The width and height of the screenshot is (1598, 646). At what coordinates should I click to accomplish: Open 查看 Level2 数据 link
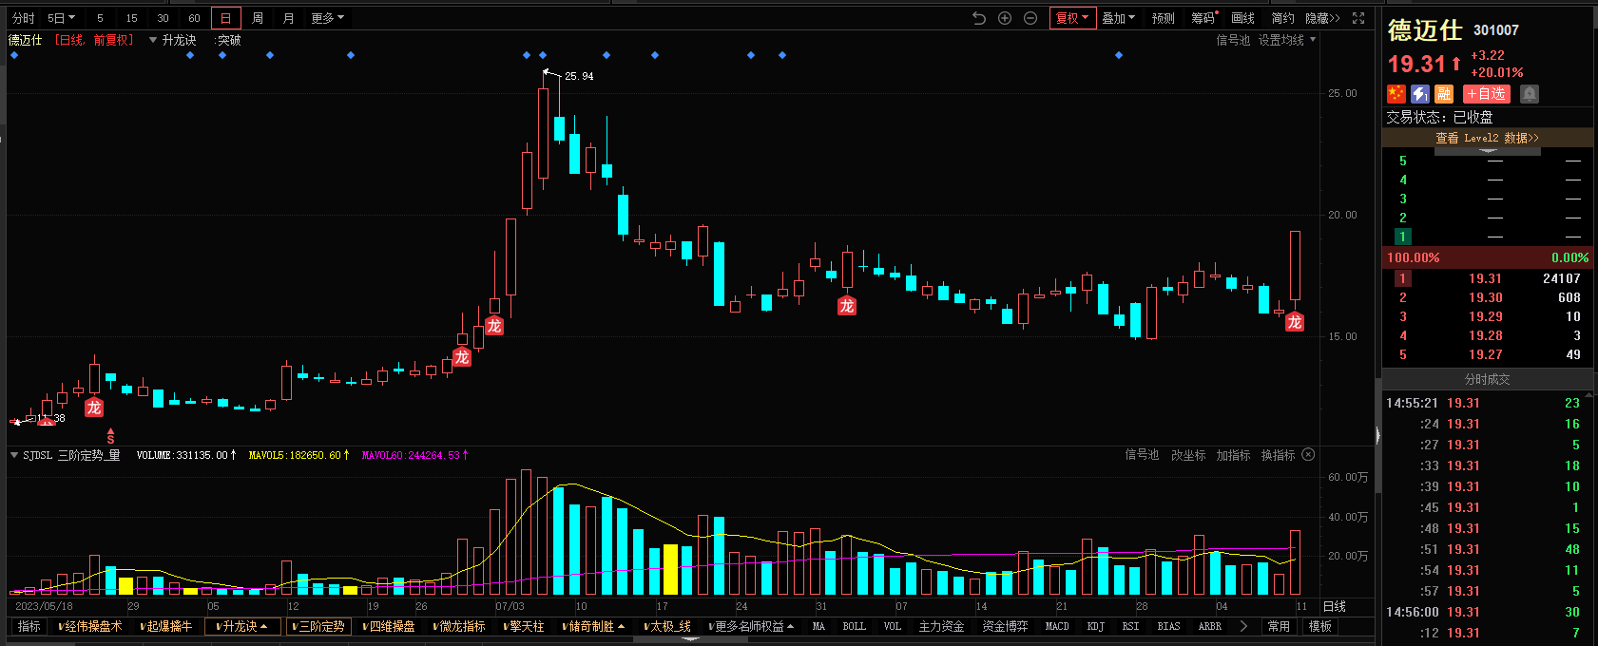(x=1487, y=138)
